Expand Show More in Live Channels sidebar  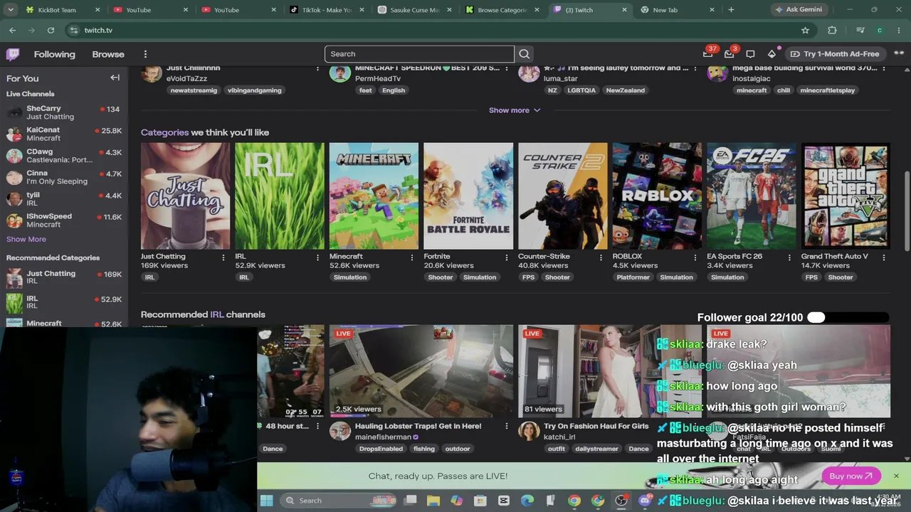[x=26, y=239]
